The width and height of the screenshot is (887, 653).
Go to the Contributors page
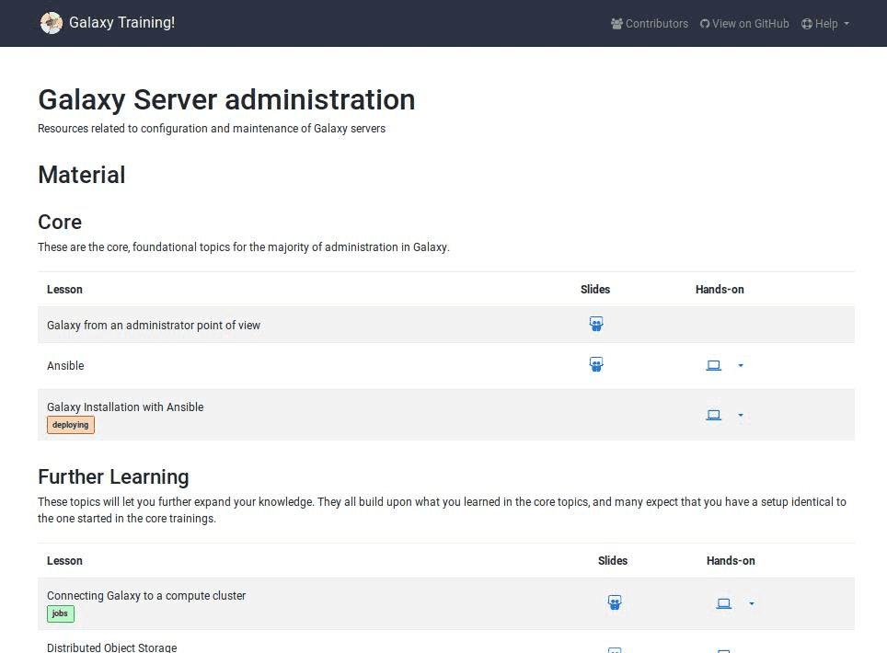(x=650, y=24)
